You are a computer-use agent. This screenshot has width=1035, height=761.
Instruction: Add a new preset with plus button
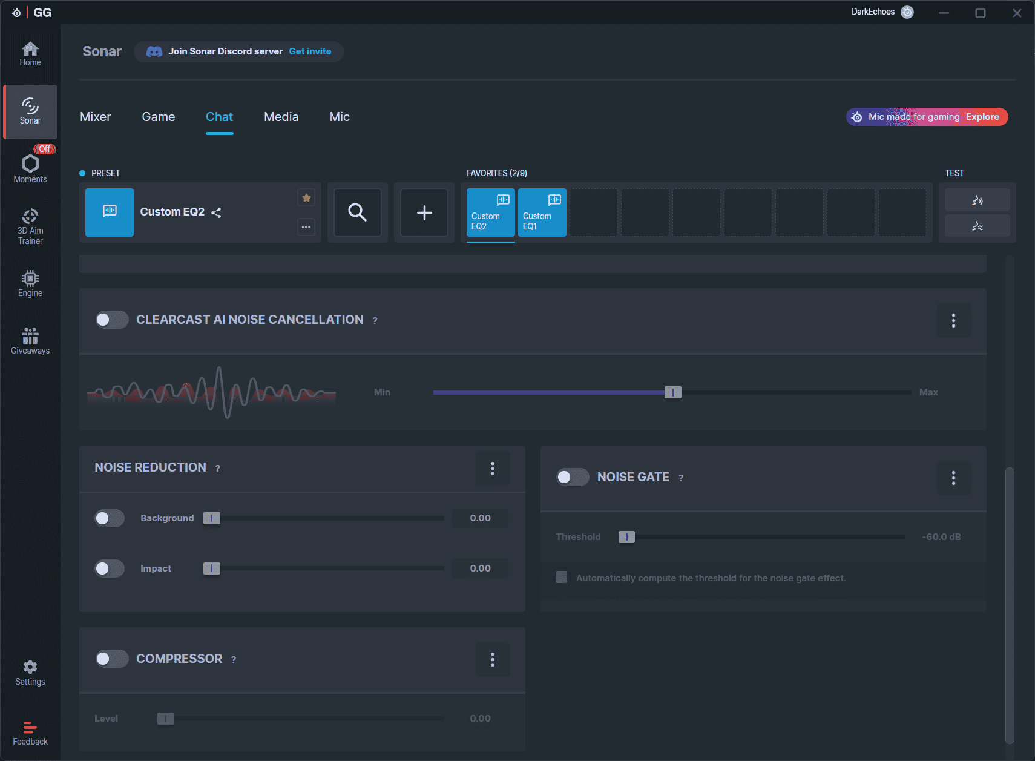[424, 212]
